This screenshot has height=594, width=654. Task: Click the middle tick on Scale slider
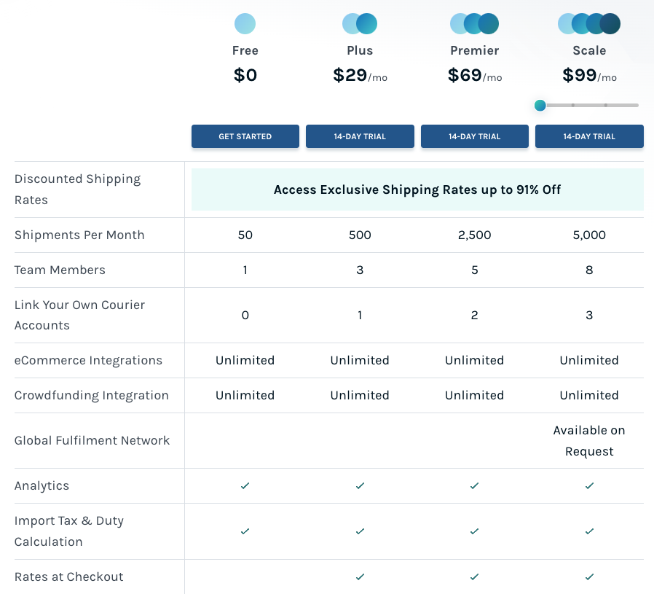[573, 106]
